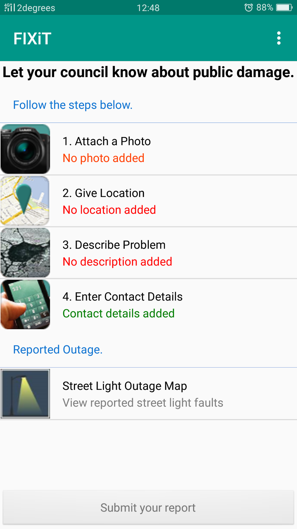Open Street Light Outage Map

125,386
